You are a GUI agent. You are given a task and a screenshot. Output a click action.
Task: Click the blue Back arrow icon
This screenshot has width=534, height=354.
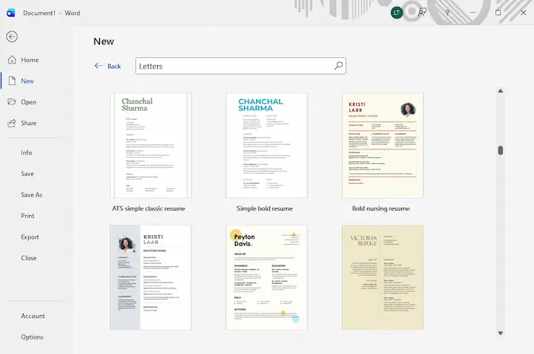(x=98, y=66)
